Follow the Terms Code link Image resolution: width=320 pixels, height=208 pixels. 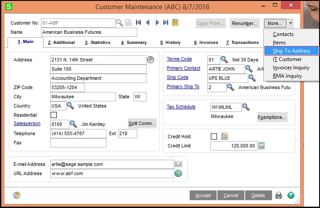pyautogui.click(x=179, y=59)
